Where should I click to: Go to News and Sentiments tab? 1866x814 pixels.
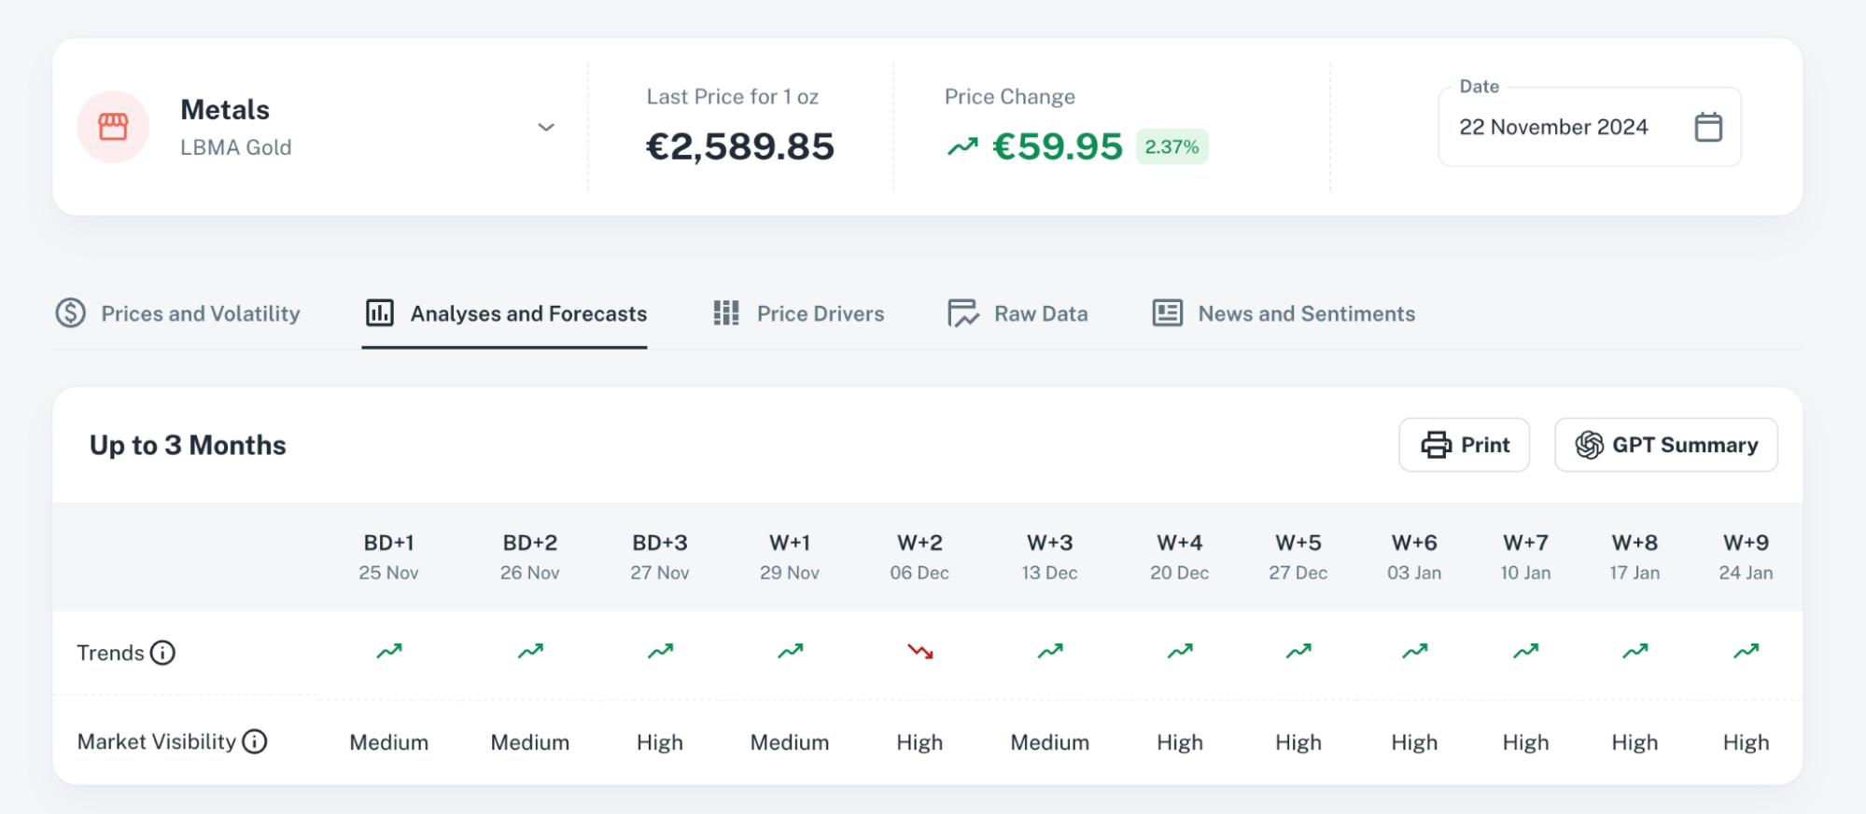1284,313
